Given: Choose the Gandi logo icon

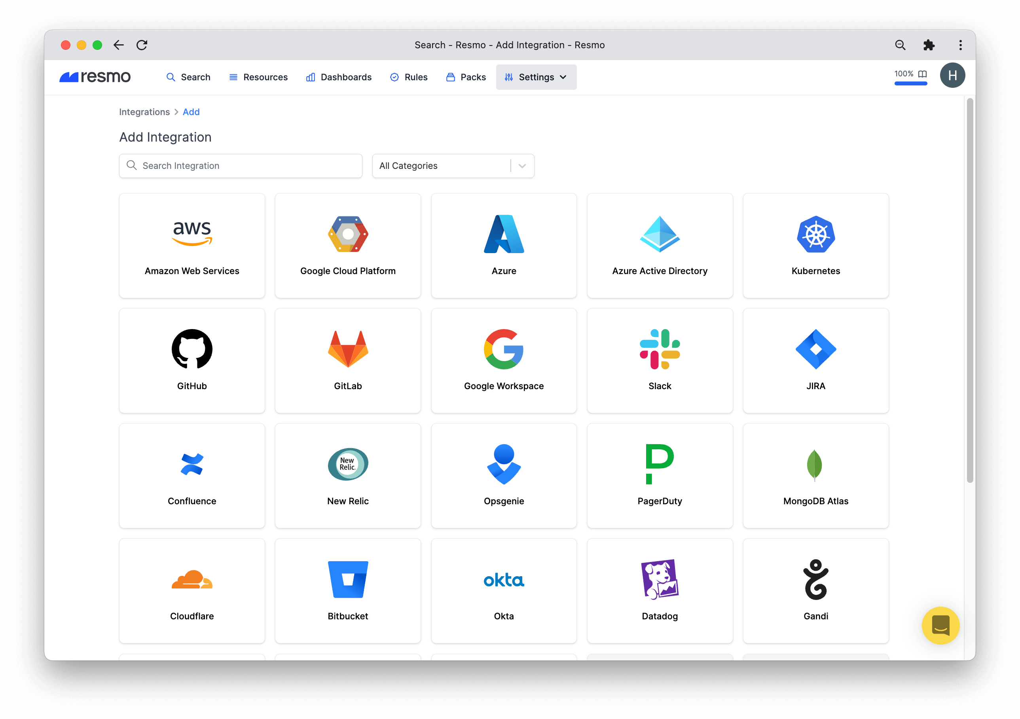Looking at the screenshot, I should pos(816,579).
